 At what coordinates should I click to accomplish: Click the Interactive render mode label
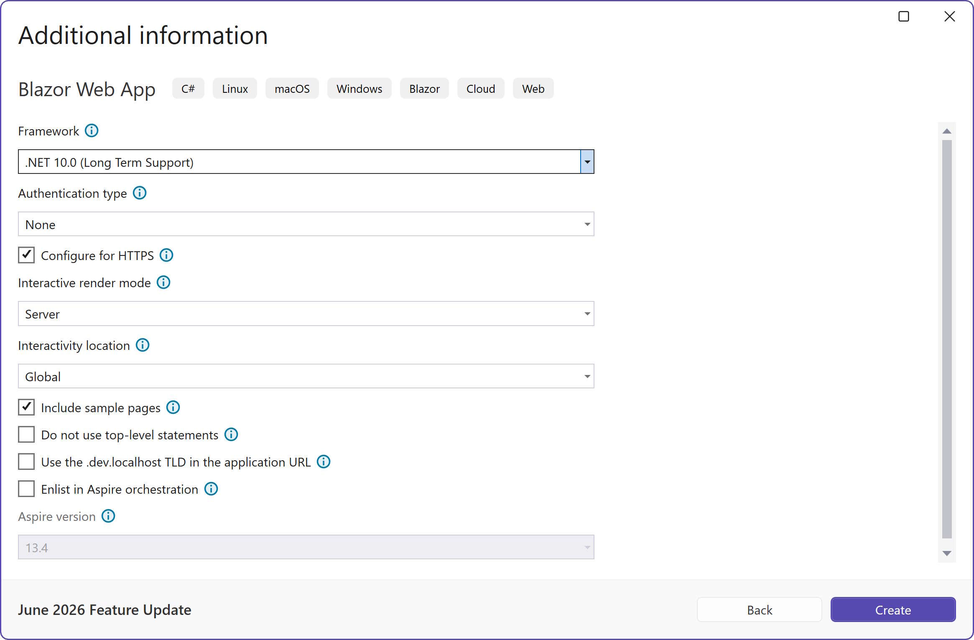click(x=84, y=283)
